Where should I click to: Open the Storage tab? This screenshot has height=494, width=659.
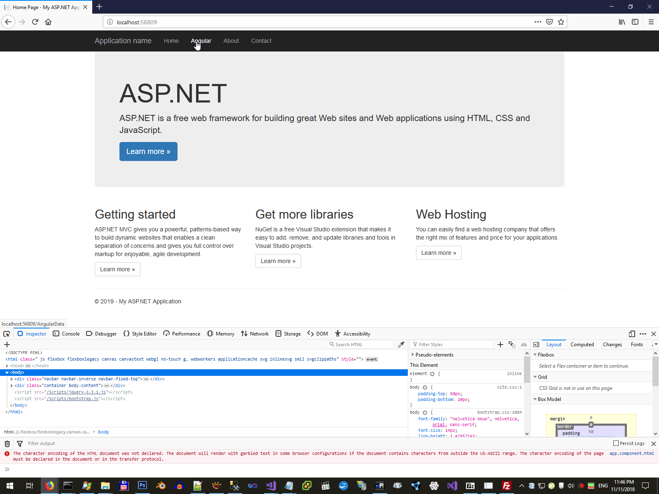click(288, 334)
